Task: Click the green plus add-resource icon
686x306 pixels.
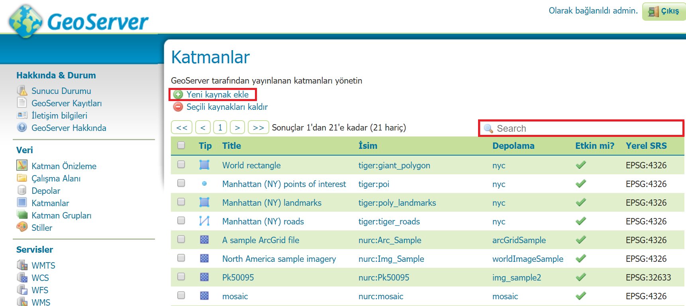Action: (178, 94)
